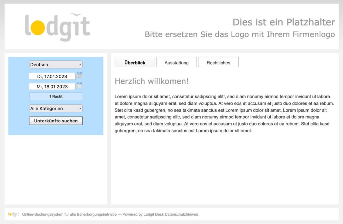The image size is (343, 224).
Task: Click the Herzlich willkomen! heading
Action: [x=152, y=81]
